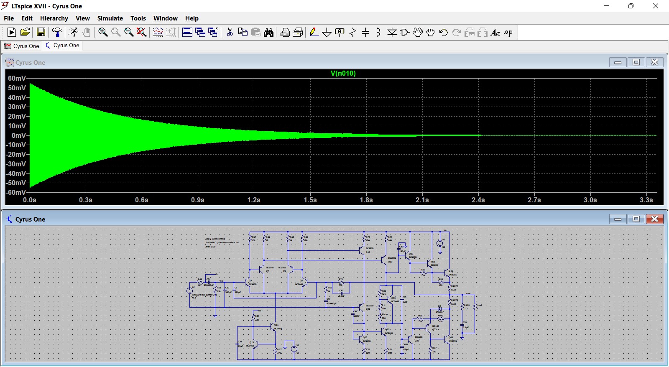Save the schematic with the floppy icon
Screen dimensions: 669x367
point(41,32)
